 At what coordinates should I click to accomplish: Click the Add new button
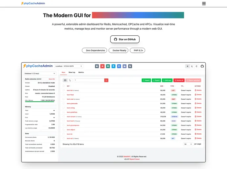pyautogui.click(x=167, y=80)
